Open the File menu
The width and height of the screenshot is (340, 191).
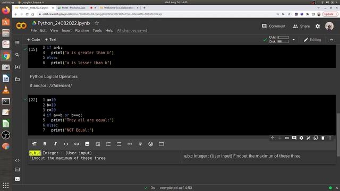click(33, 31)
